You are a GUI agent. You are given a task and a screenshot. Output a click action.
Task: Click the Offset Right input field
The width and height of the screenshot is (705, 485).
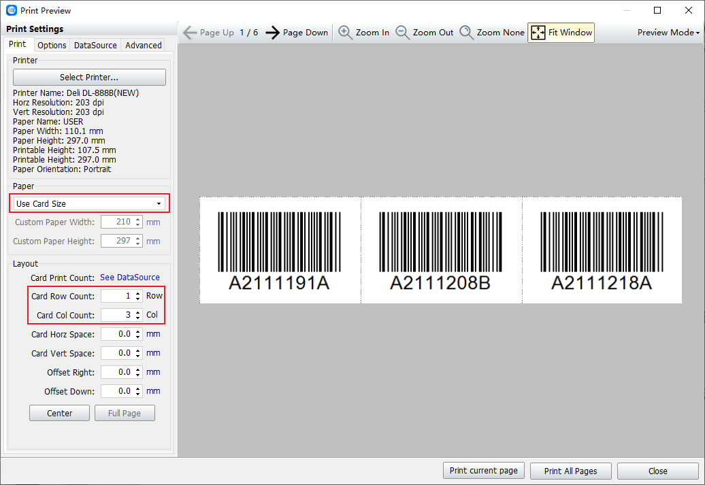pyautogui.click(x=117, y=372)
